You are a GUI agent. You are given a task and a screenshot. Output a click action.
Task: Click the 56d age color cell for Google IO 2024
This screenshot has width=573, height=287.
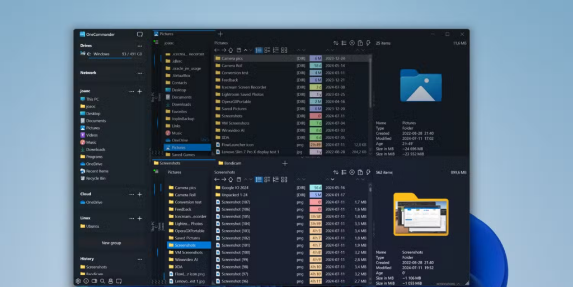[316, 187]
